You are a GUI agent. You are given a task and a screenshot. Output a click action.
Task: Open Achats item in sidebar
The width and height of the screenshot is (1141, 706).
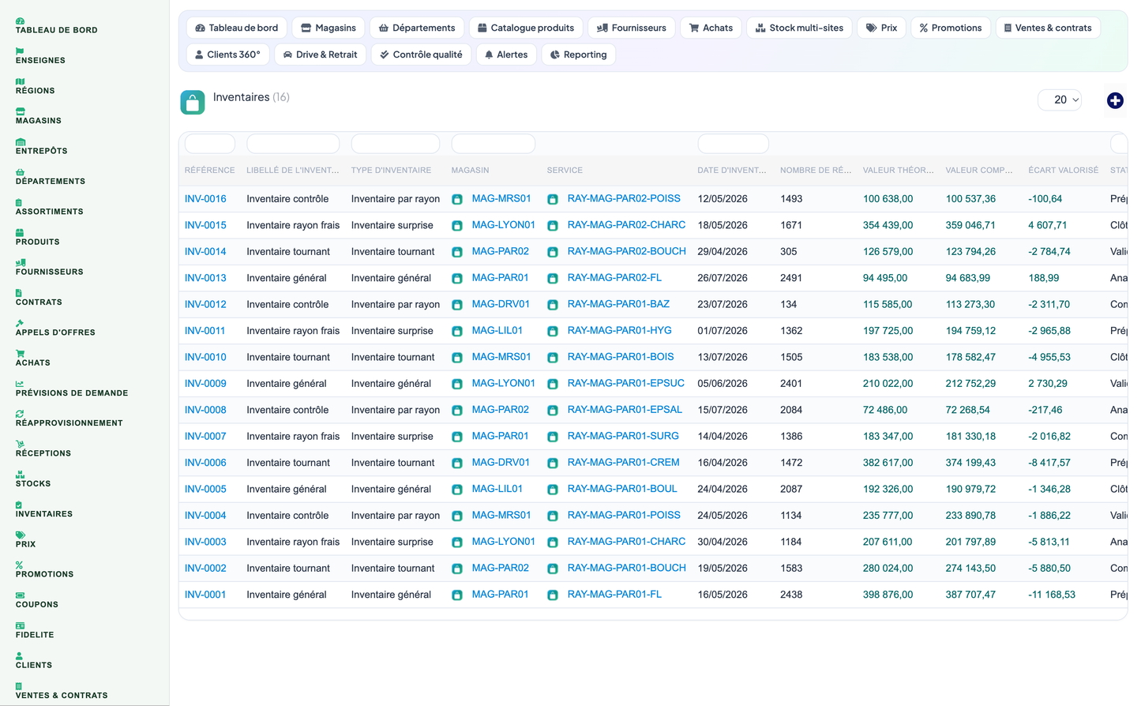[33, 363]
